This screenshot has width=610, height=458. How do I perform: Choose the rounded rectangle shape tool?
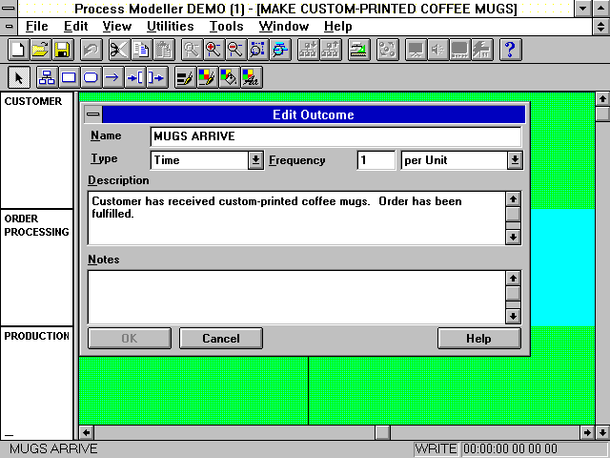91,78
